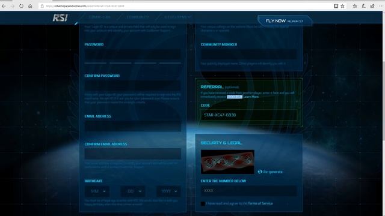
Task: Click the BIRTHDATE label
Action: coord(94,181)
